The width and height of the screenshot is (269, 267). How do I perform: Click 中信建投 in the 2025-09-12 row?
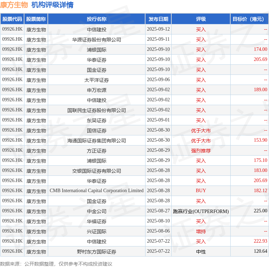(x=97, y=30)
